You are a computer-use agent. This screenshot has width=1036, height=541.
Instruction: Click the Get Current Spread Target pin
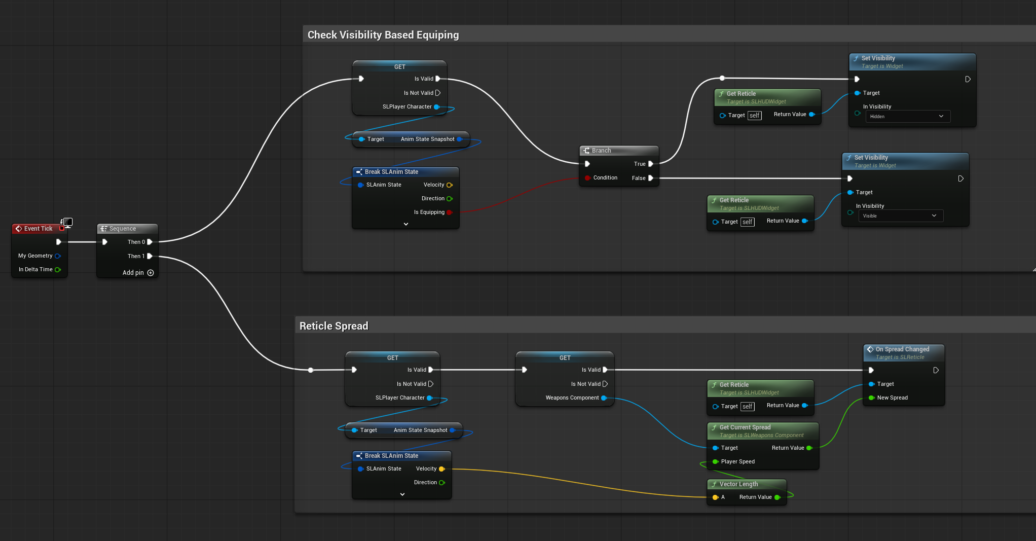(x=716, y=448)
